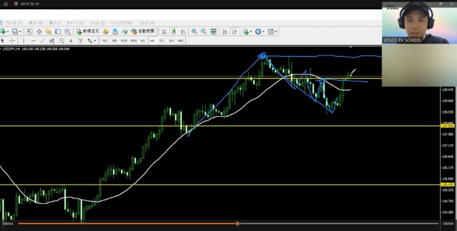Switch chart to M5 timeframe
This screenshot has height=231, width=457.
click(114, 41)
